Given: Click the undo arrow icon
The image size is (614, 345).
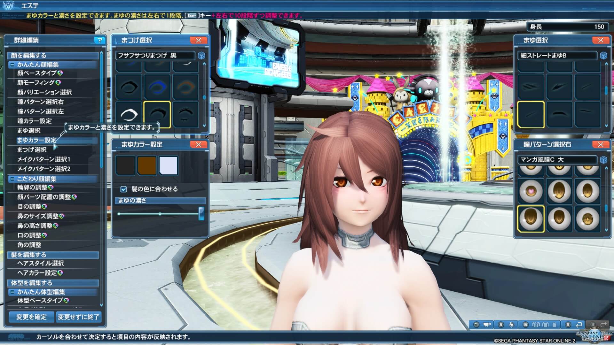Looking at the screenshot, I should pyautogui.click(x=579, y=325).
